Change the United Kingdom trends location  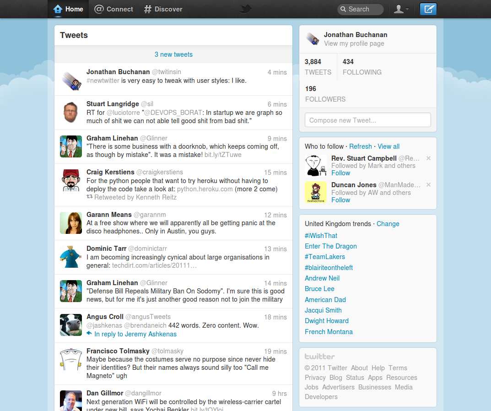coord(388,224)
